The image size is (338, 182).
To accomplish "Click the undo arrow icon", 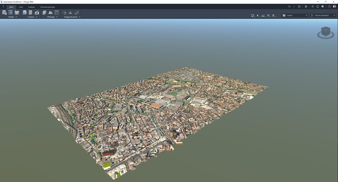I will (289, 7).
